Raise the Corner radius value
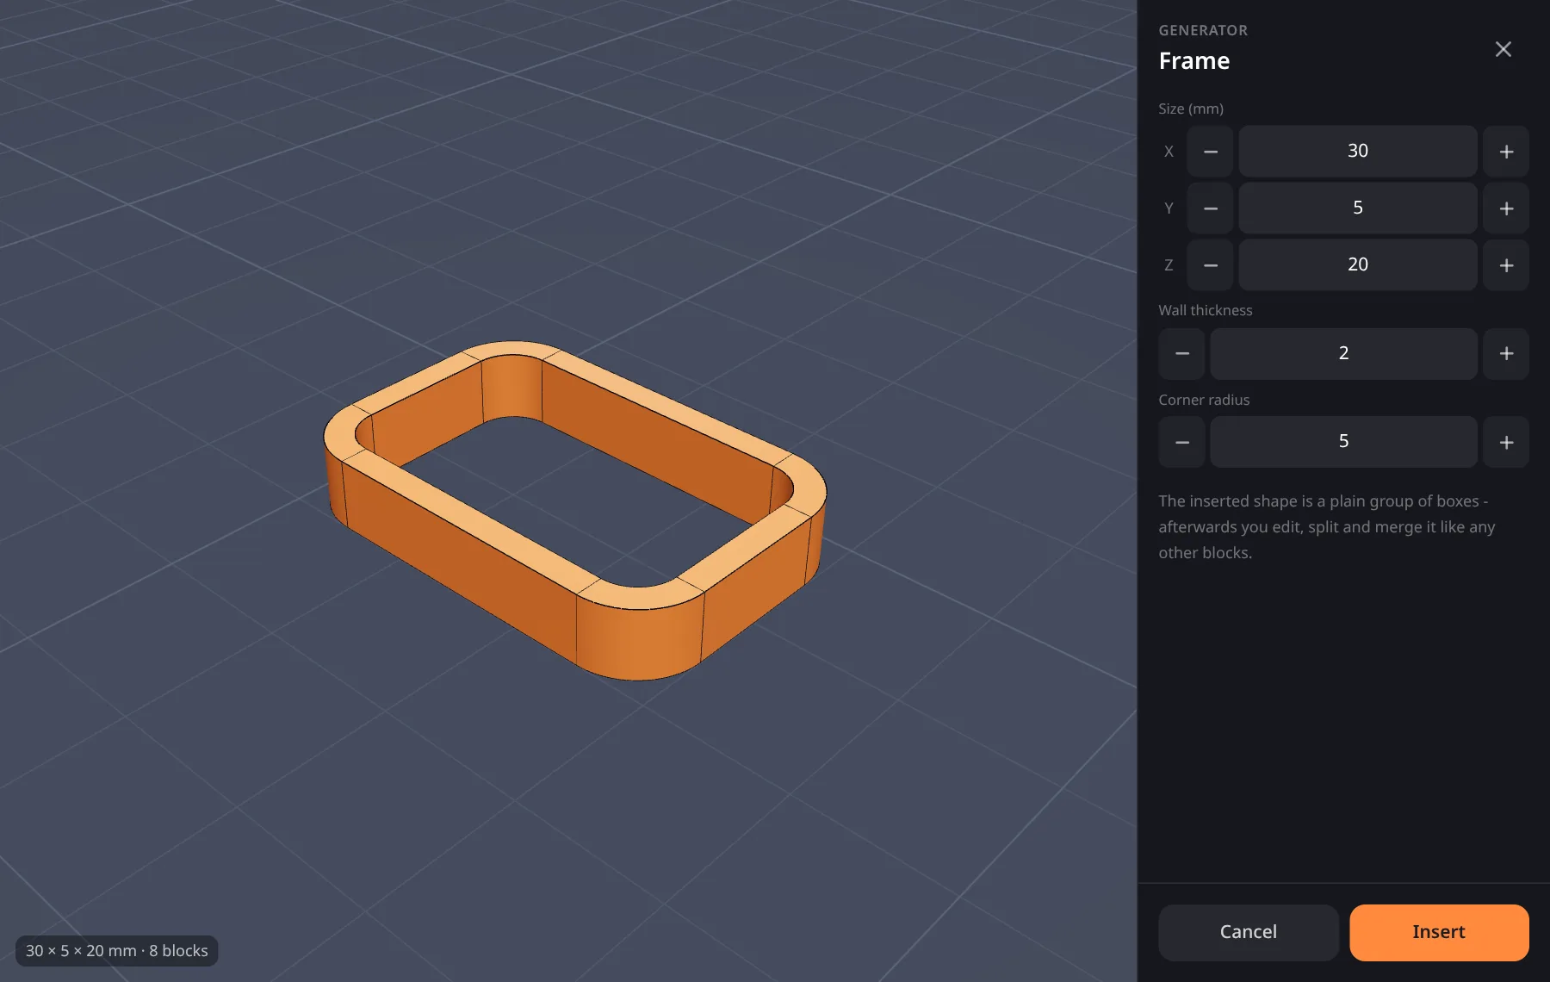 pyautogui.click(x=1506, y=442)
